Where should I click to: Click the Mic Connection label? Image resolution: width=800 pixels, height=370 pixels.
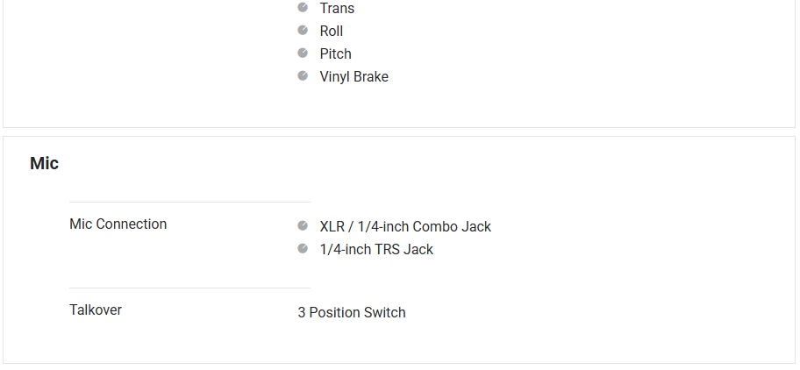[x=118, y=224]
